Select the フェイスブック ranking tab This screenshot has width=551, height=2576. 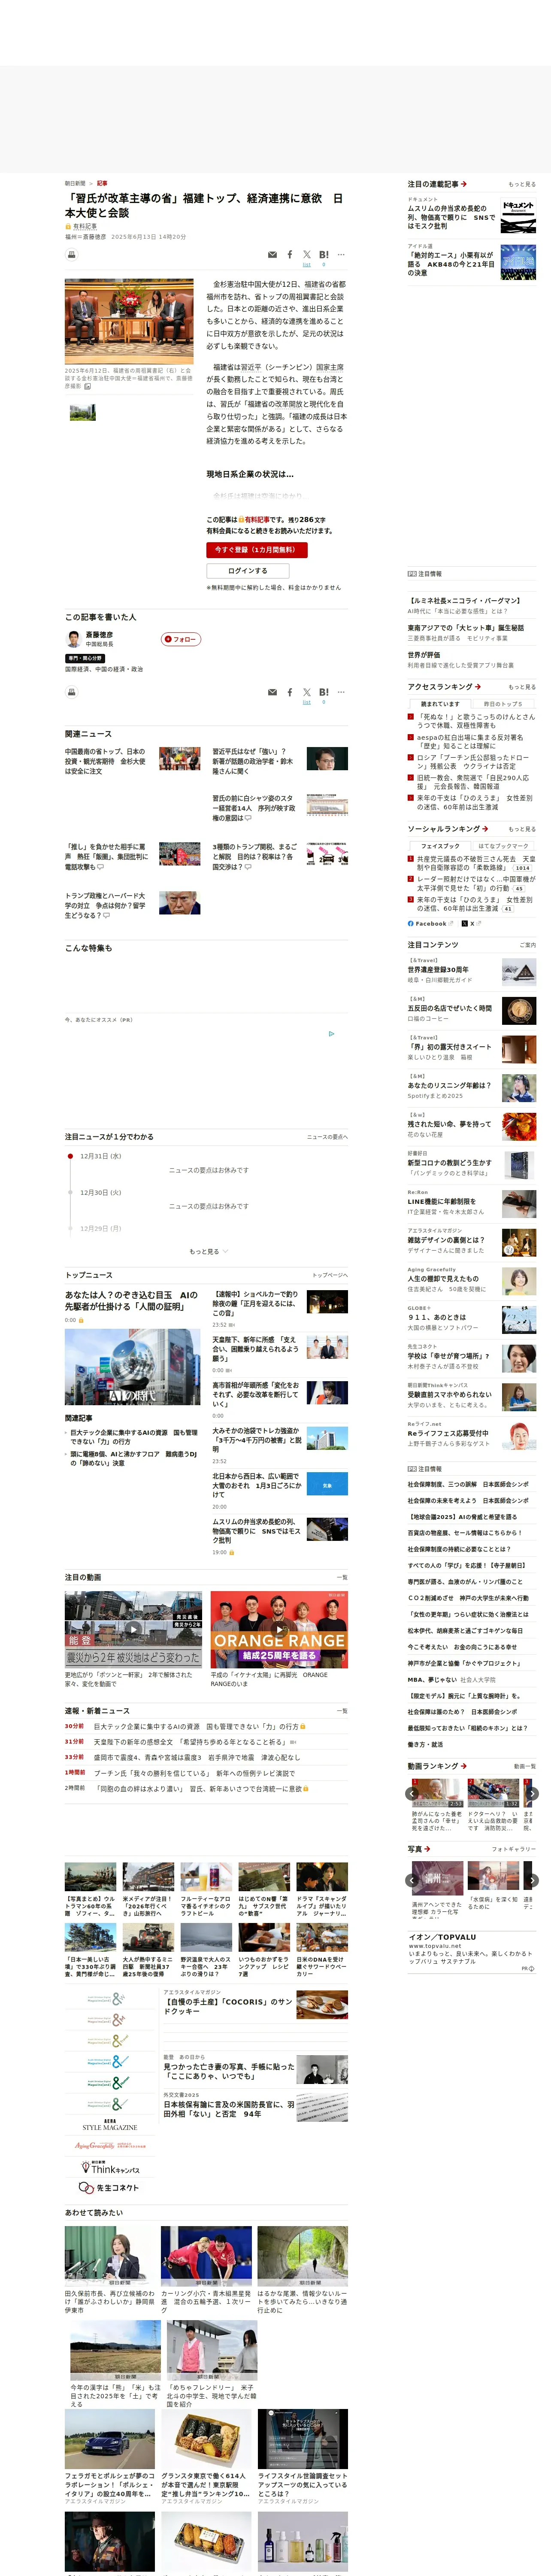tap(440, 846)
